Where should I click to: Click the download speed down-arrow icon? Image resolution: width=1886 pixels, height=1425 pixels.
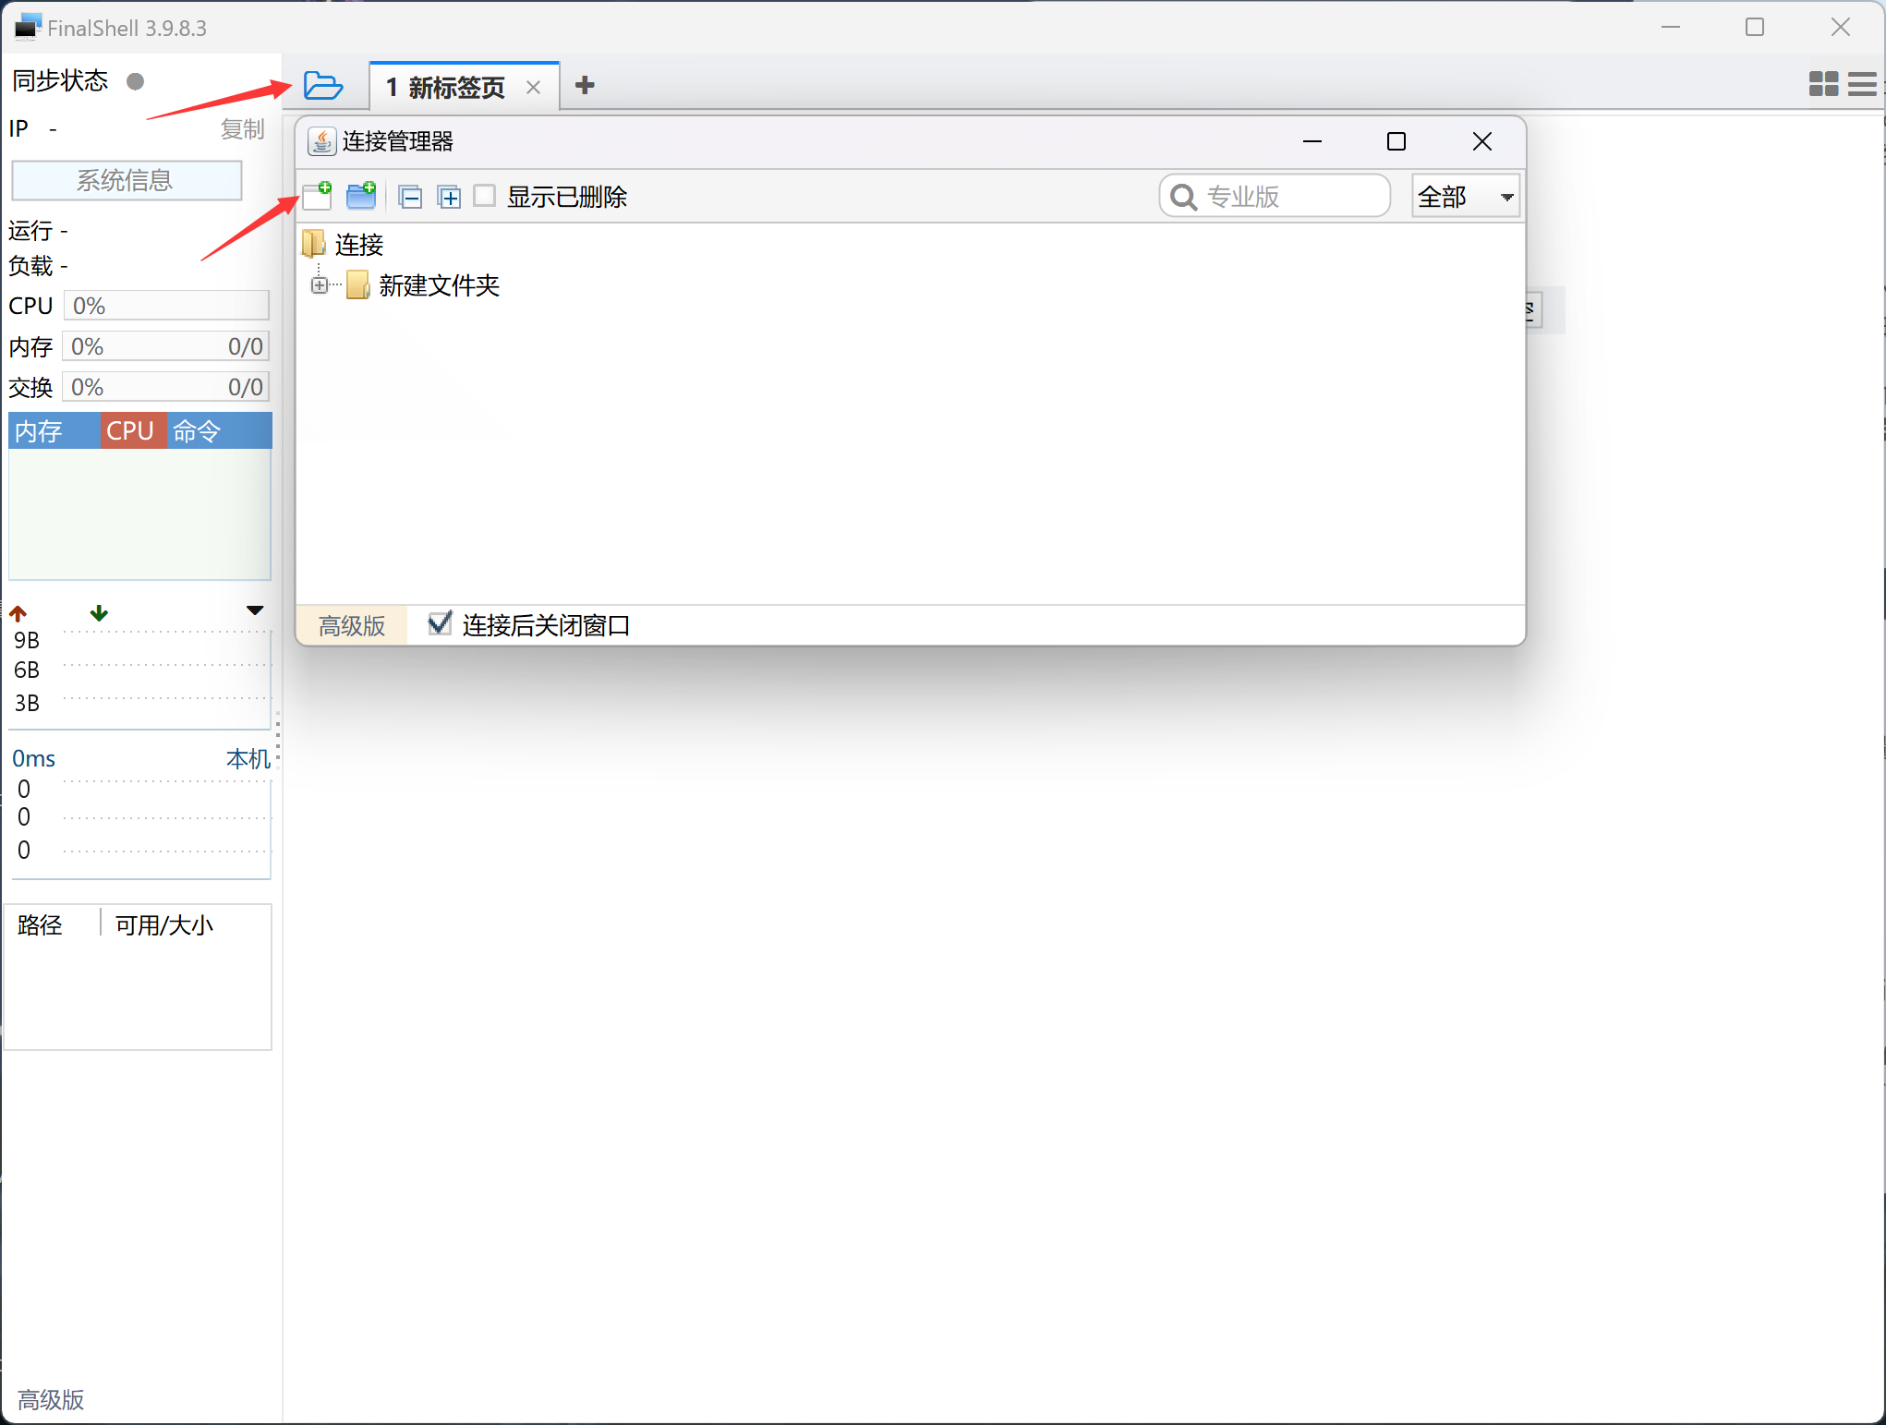[99, 612]
